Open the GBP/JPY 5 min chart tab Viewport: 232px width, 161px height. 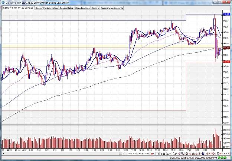(x=18, y=8)
